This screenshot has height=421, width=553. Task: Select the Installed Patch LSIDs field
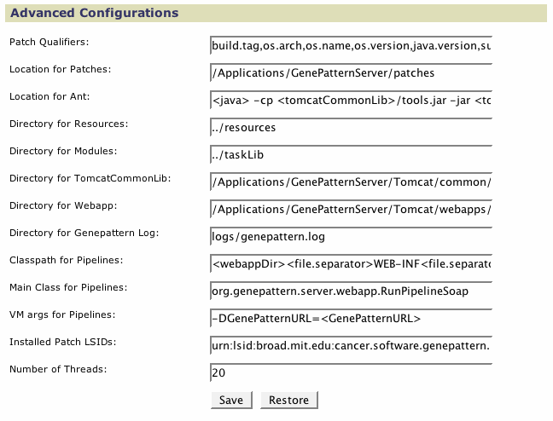pyautogui.click(x=351, y=346)
